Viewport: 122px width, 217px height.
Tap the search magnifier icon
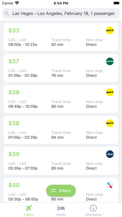(x=7, y=13)
